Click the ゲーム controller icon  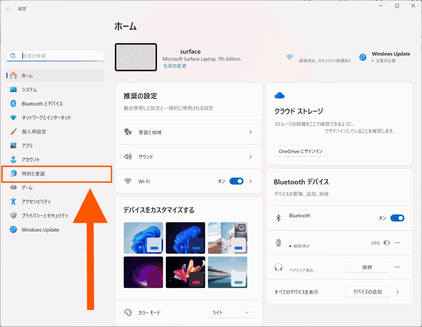13,187
